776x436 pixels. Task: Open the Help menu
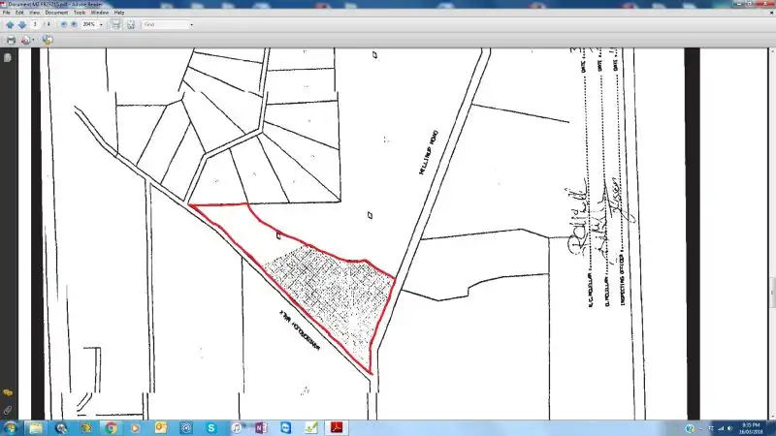pyautogui.click(x=119, y=13)
